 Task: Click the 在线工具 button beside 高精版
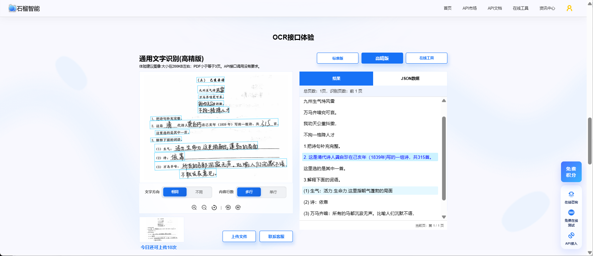pos(426,58)
